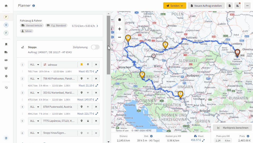Image resolution: width=253 pixels, height=143 pixels.
Task: Open ALL dropdown for stop 4
Action: 35,107
